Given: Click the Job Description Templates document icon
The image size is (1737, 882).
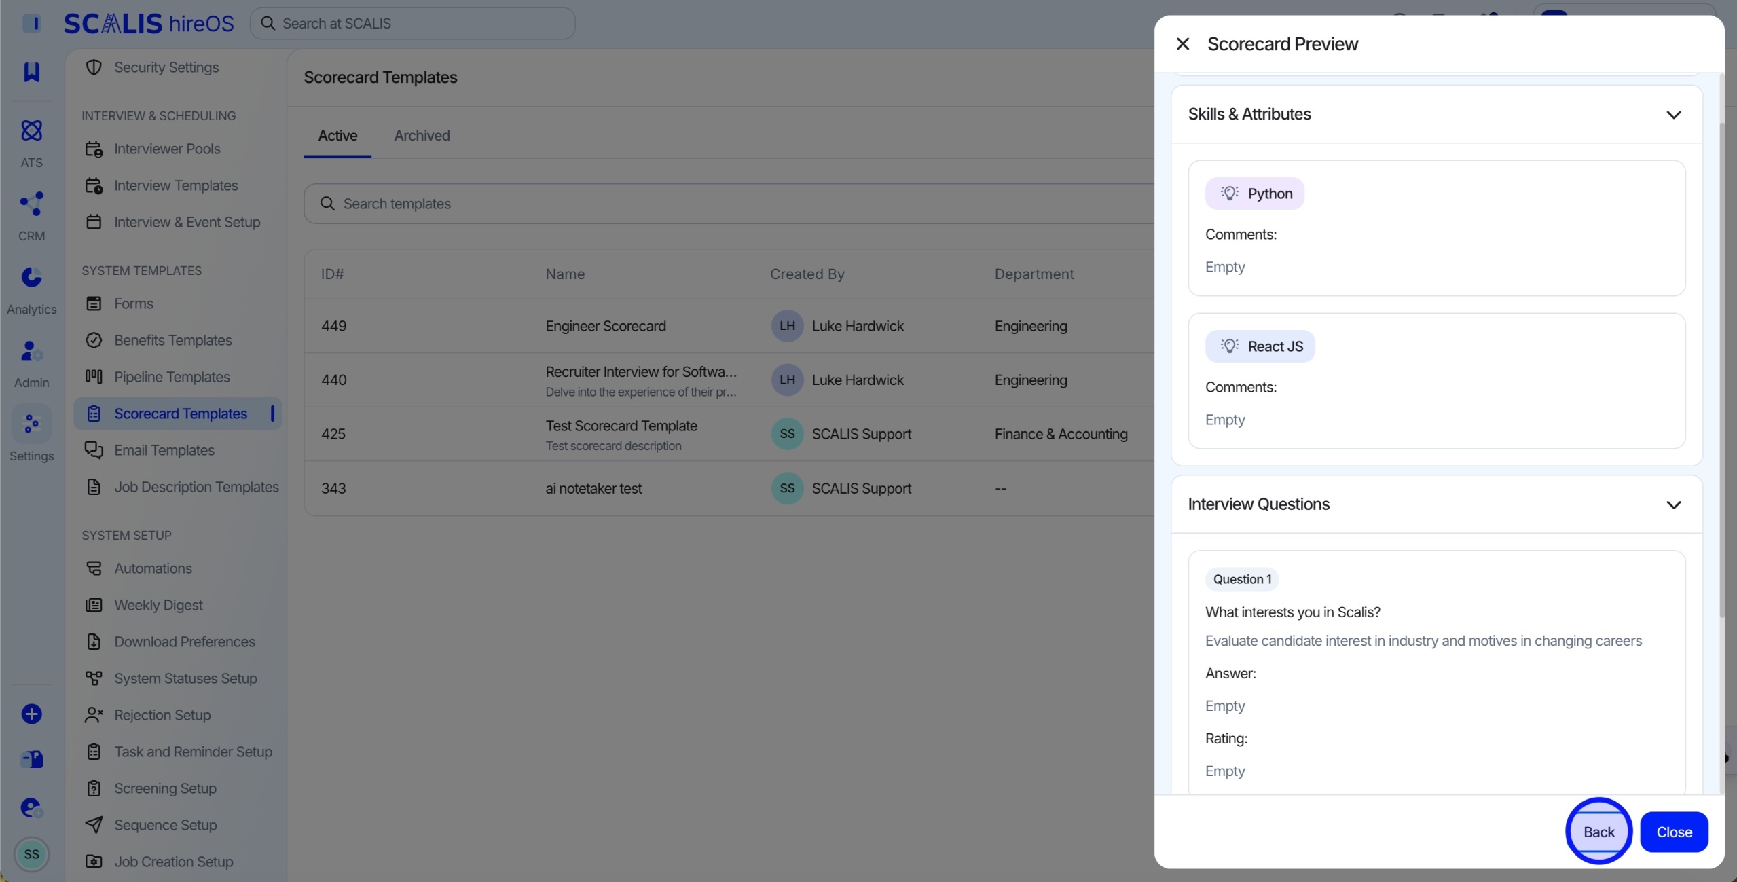Looking at the screenshot, I should 94,487.
